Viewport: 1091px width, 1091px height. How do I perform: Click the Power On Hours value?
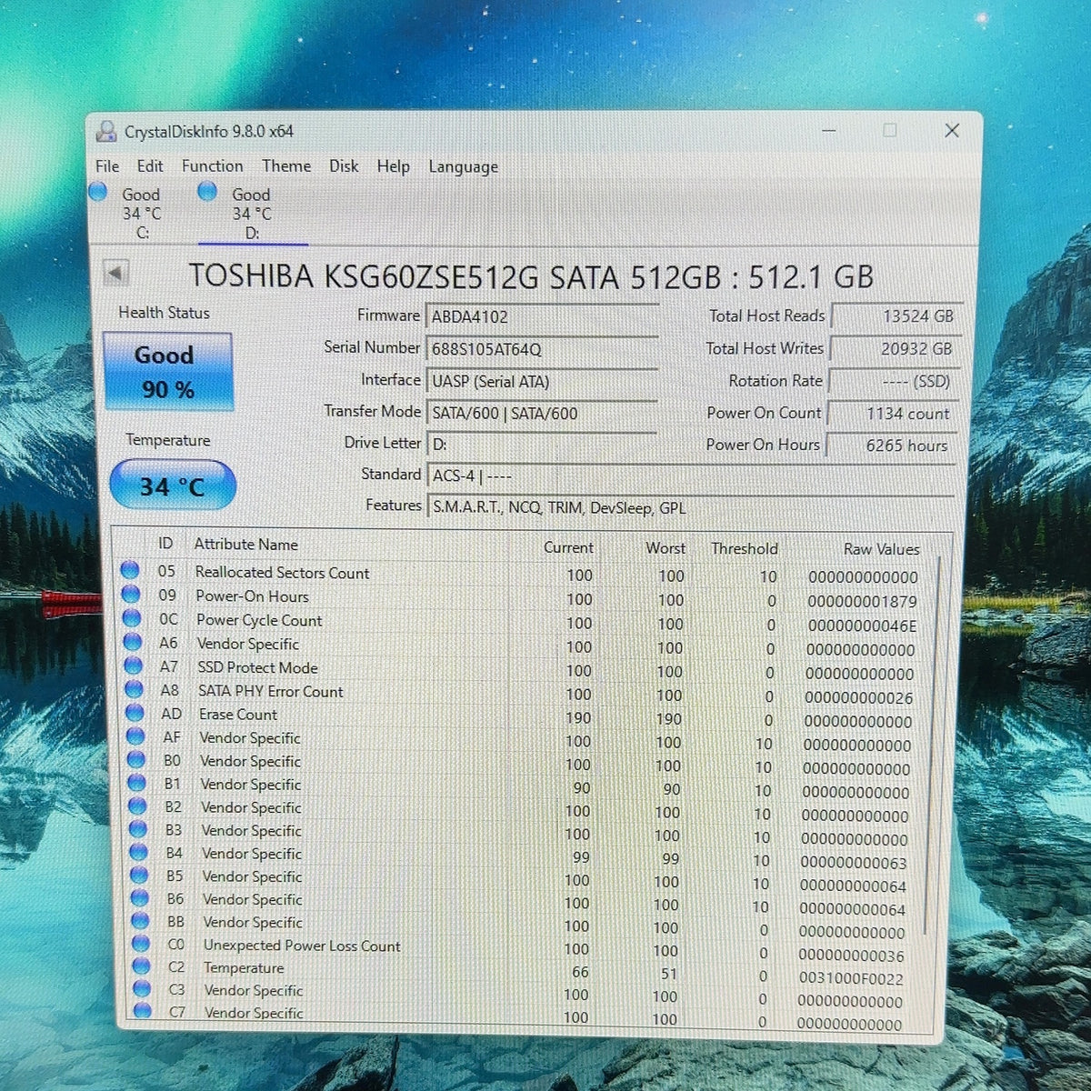pos(891,445)
